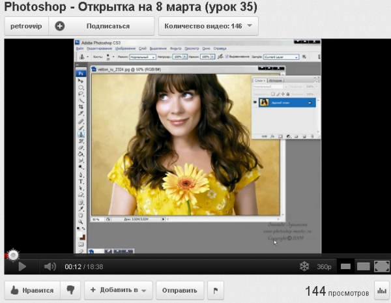Select the Type (T) tool
Viewport: 391px width, 303px height.
81,182
